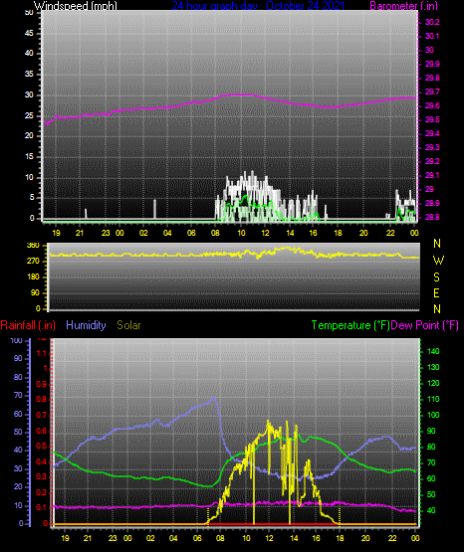
Task: Click the olive 'Solar' legend label
Action: [x=129, y=325]
